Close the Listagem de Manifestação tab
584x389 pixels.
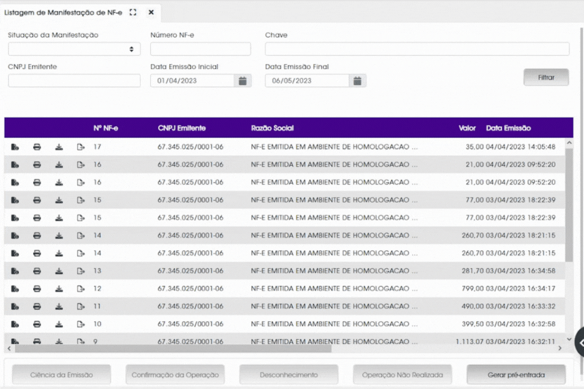(151, 12)
